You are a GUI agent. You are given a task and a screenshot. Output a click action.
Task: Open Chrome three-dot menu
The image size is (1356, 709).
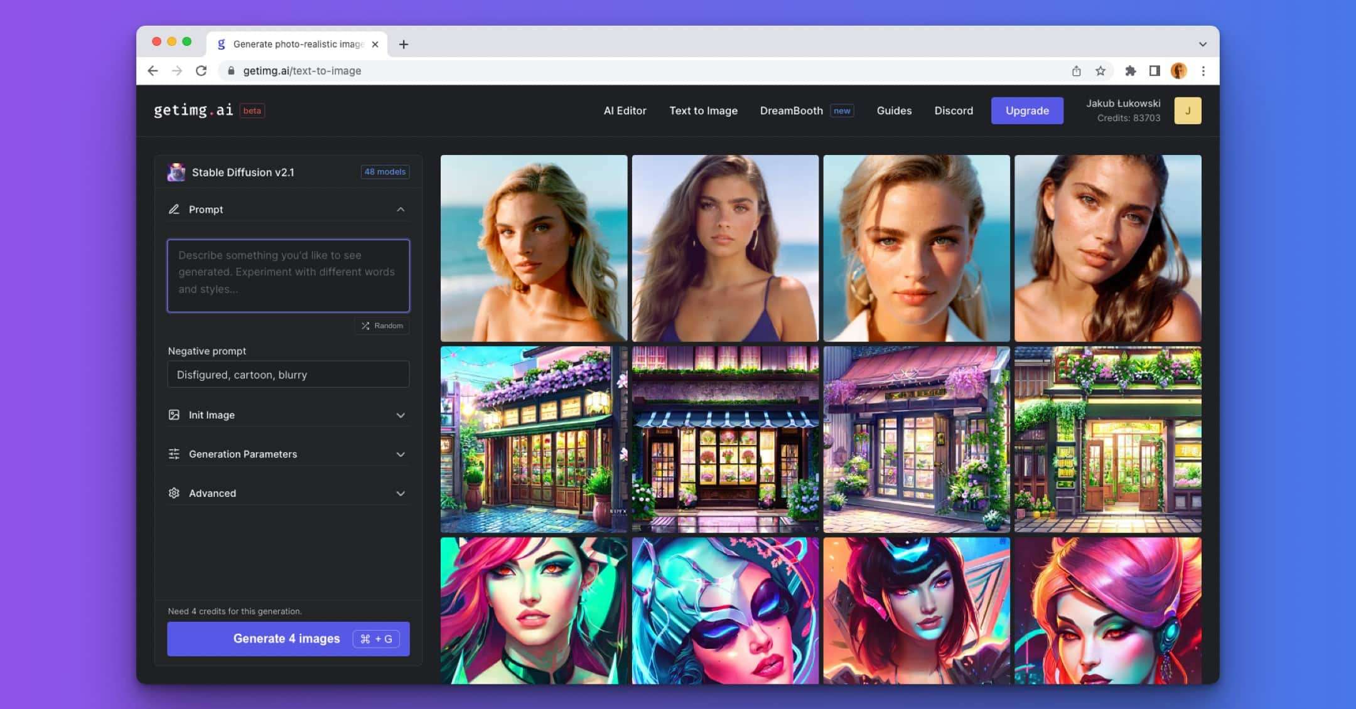point(1203,71)
